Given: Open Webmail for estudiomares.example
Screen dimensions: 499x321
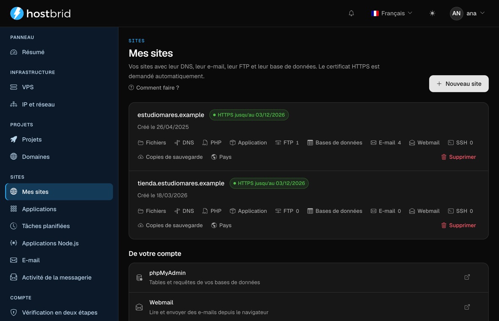Looking at the screenshot, I should [x=424, y=143].
